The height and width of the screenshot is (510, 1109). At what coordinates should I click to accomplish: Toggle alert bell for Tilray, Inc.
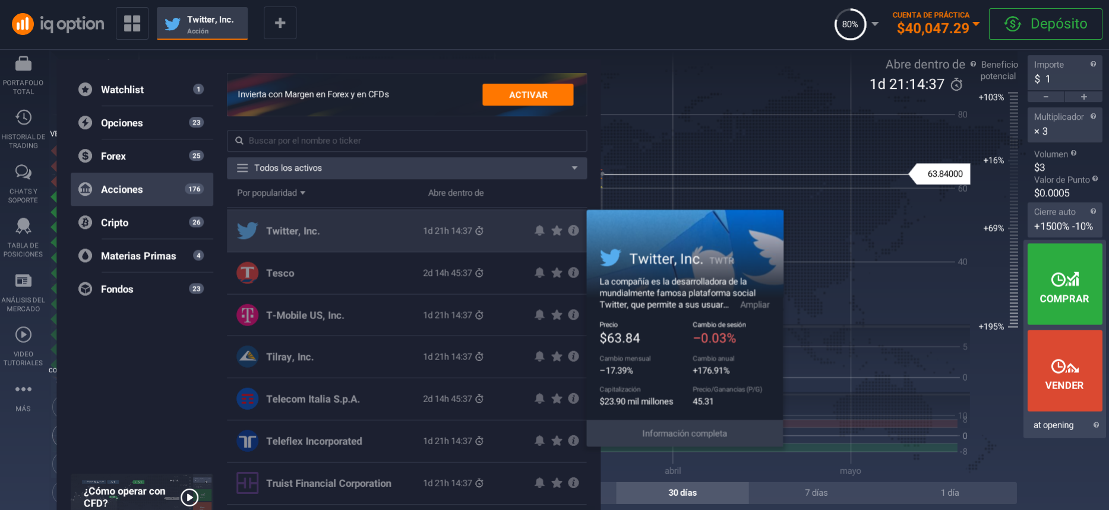pos(539,356)
